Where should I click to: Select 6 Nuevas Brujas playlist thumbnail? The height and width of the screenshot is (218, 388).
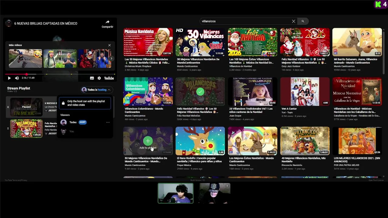tap(26, 107)
